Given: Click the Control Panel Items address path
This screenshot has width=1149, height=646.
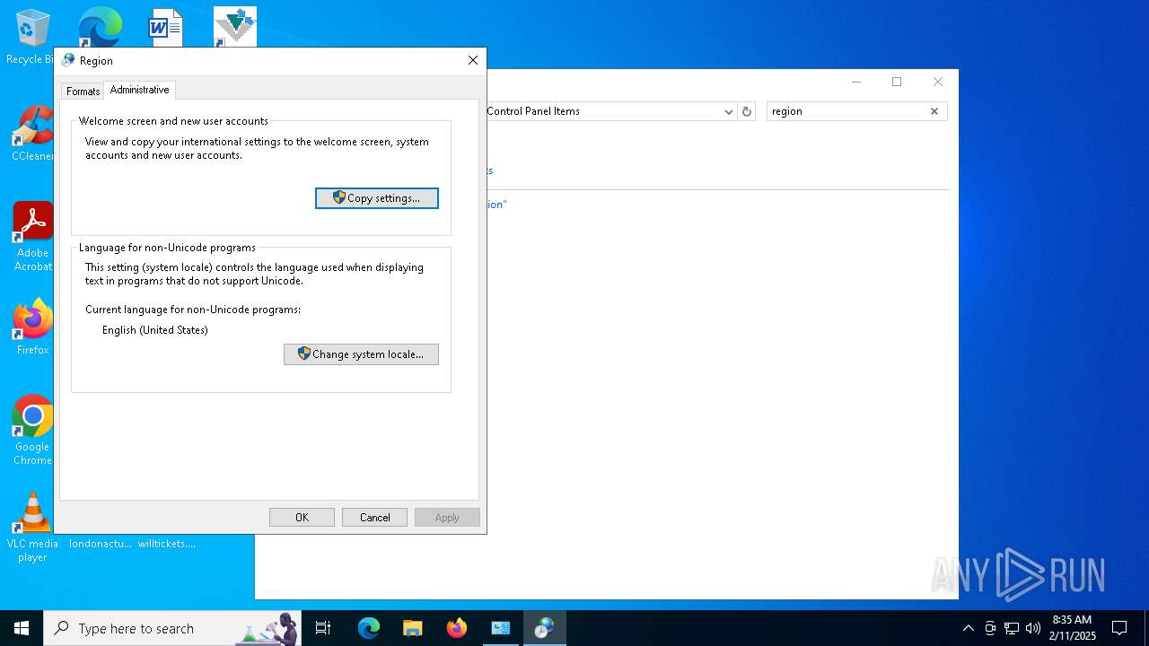Looking at the screenshot, I should (533, 111).
